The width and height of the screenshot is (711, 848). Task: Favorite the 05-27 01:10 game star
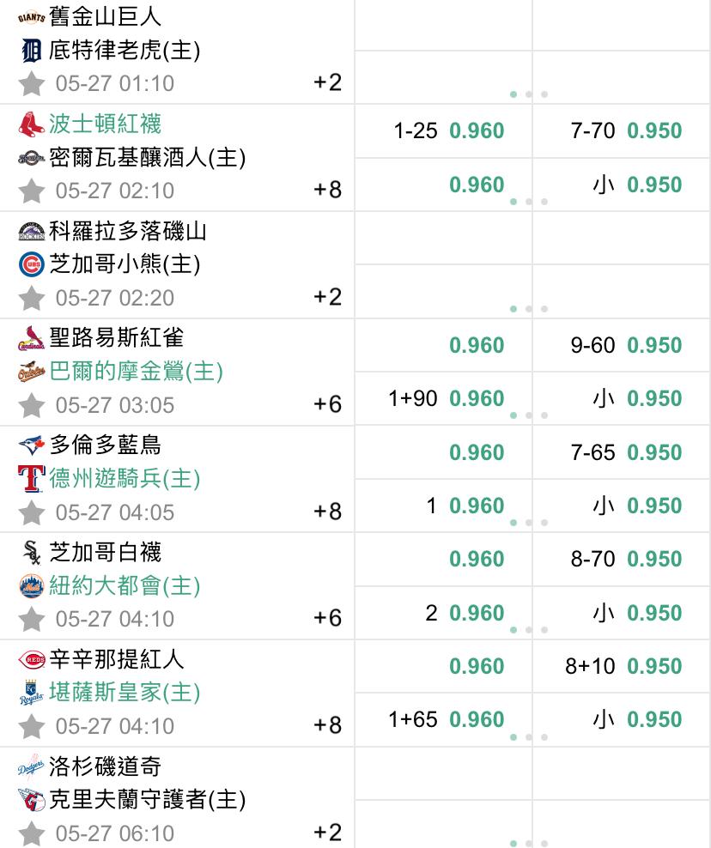(32, 83)
